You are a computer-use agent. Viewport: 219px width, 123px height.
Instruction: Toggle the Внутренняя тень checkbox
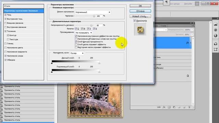tap(5, 19)
